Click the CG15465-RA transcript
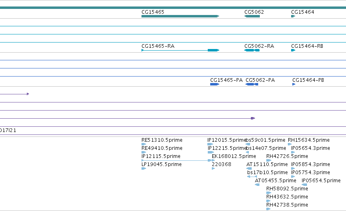Image resolution: width=346 pixels, height=211 pixels. pos(180,50)
